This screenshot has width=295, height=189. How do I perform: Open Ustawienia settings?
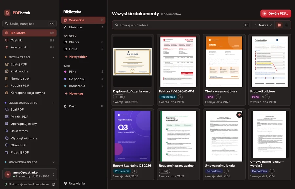83,183
